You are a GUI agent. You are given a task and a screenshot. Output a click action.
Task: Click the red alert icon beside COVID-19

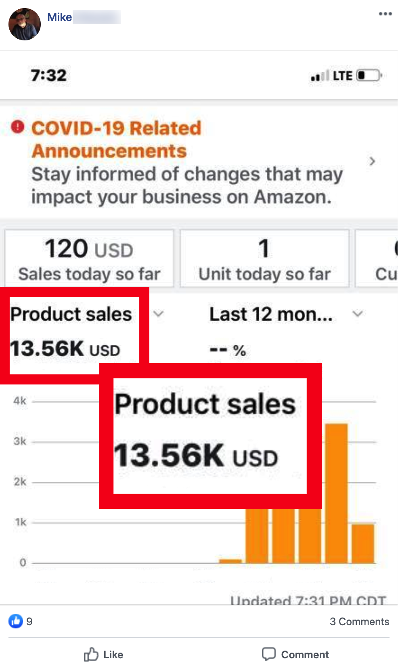coord(18,127)
